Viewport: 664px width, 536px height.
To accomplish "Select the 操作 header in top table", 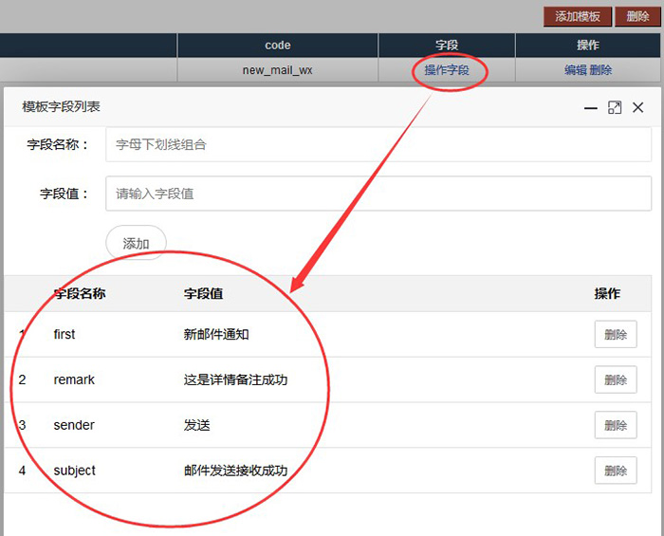I will (x=588, y=46).
